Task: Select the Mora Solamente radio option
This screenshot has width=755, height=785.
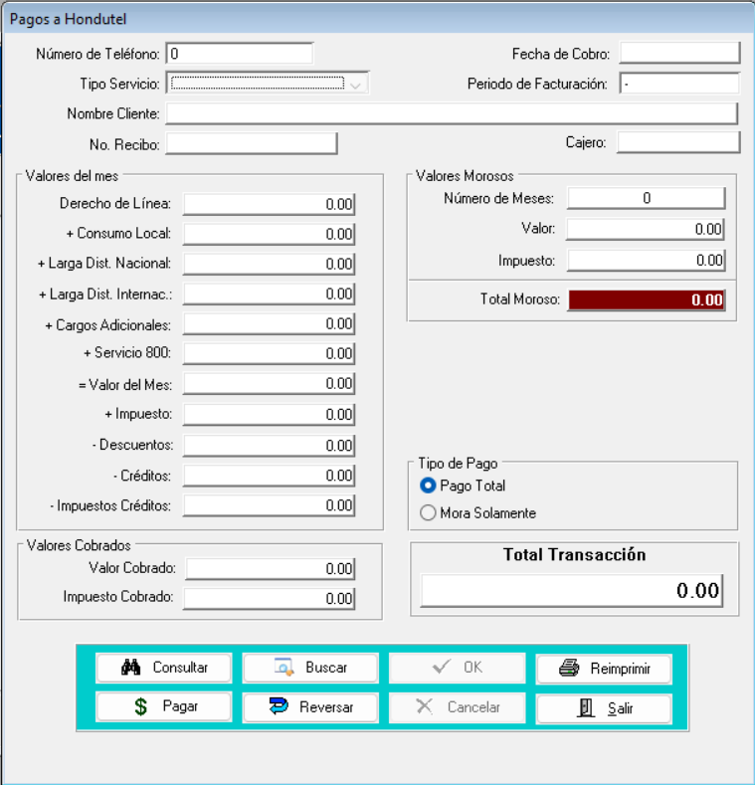Action: (429, 513)
